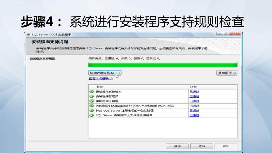Open 已通过 link for 注册表项的一致性验证

click(x=194, y=111)
